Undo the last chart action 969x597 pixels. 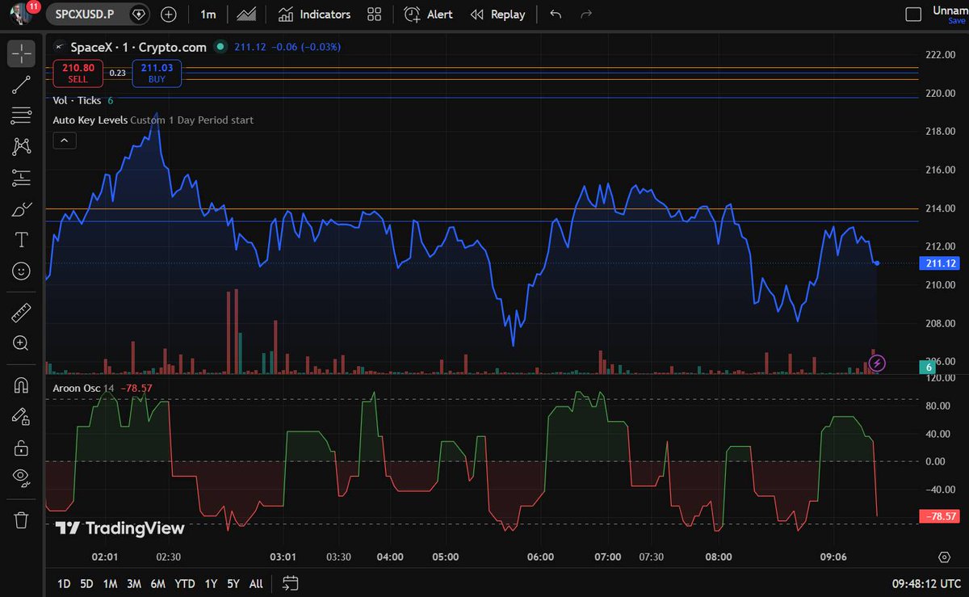[x=555, y=14]
